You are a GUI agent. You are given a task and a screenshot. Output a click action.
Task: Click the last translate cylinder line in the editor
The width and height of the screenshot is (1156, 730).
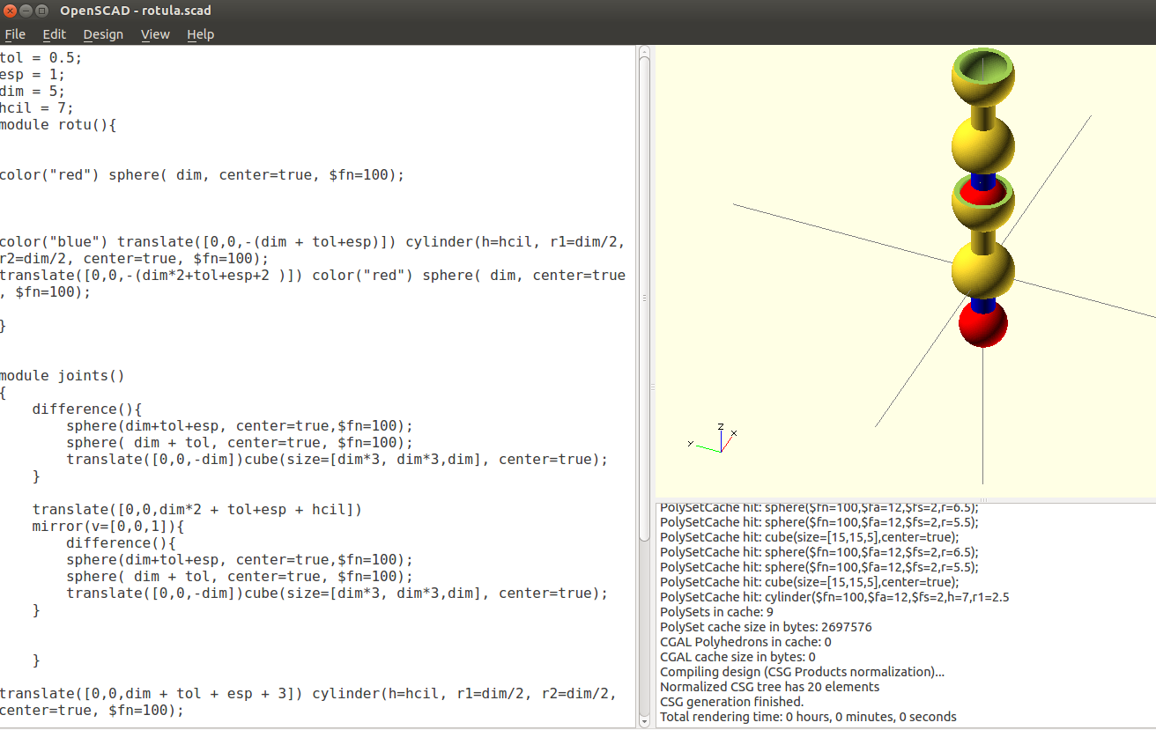coord(308,702)
